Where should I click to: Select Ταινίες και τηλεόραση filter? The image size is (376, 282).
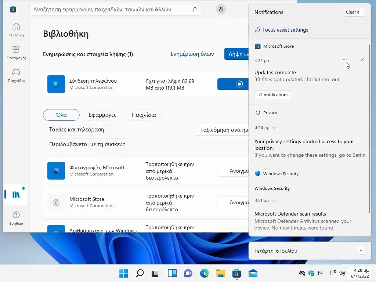pos(76,130)
